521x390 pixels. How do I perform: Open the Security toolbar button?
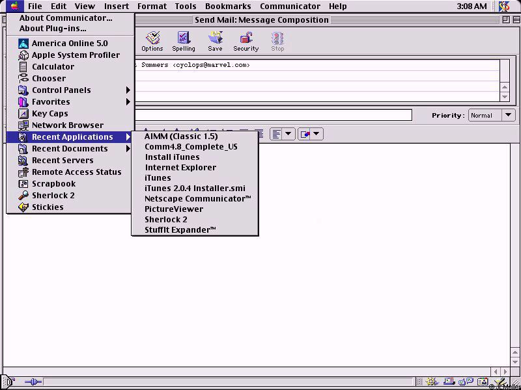(x=246, y=42)
